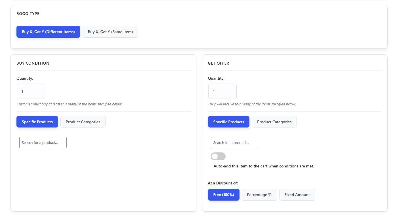The height and width of the screenshot is (219, 397).
Task: Open Product Categories for the offered items
Action: click(x=274, y=122)
